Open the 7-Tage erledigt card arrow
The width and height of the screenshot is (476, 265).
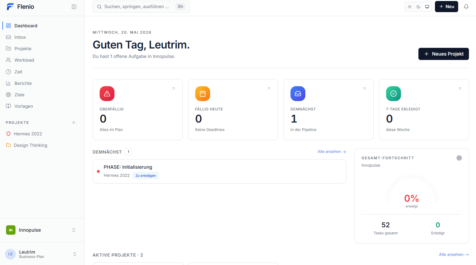point(460,89)
